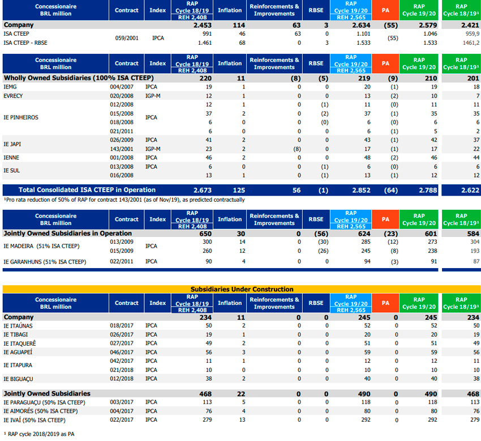This screenshot has height=441, width=481.
Task: Click contract number 022/2017
Action: click(x=122, y=420)
